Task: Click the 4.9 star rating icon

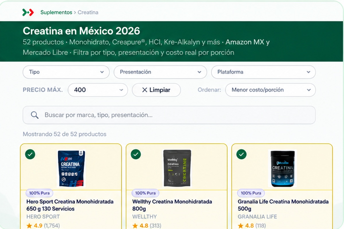Action: point(29,226)
